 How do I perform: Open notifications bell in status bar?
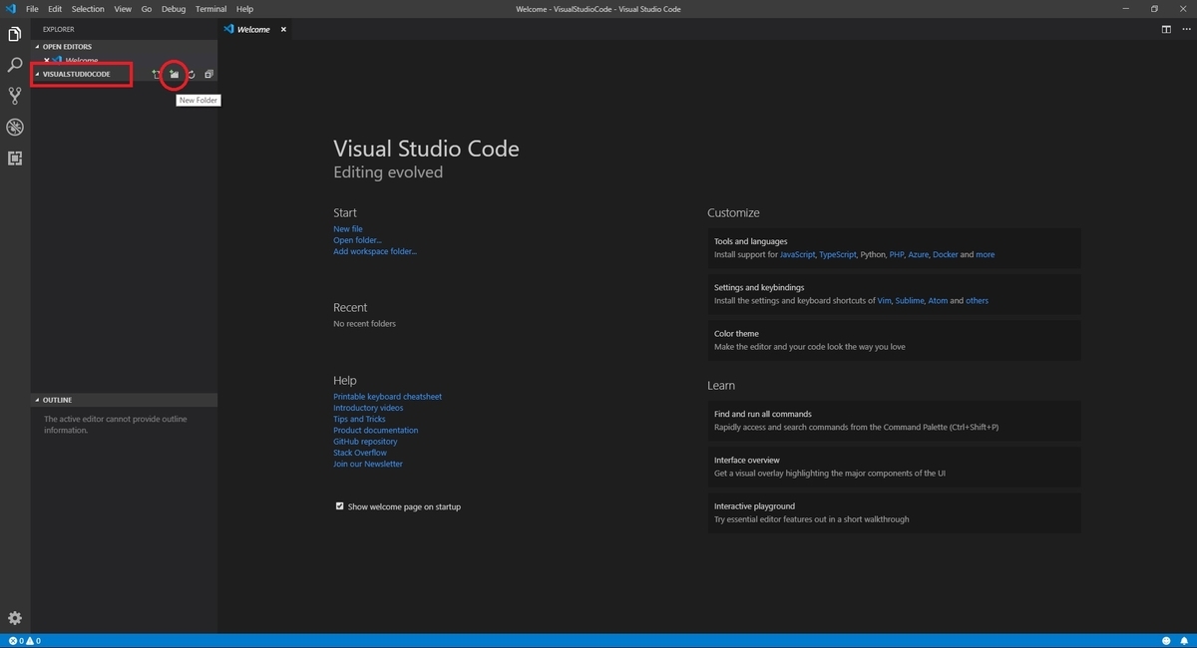[x=1183, y=640]
